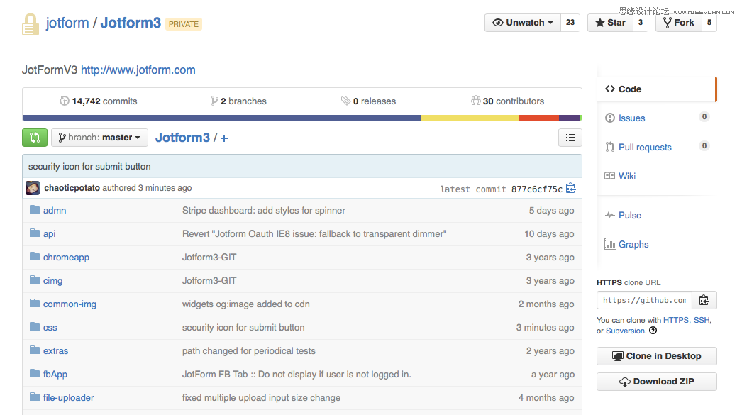Click the Wiki book icon in sidebar

(609, 176)
